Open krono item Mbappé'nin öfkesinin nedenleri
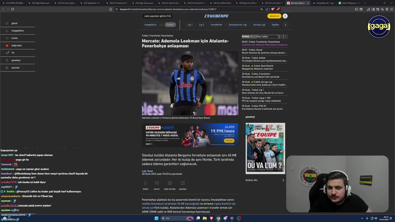The height and width of the screenshot is (222, 395). (x=257, y=69)
